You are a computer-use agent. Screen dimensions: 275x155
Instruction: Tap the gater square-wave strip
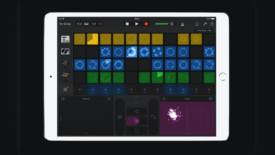point(120,117)
